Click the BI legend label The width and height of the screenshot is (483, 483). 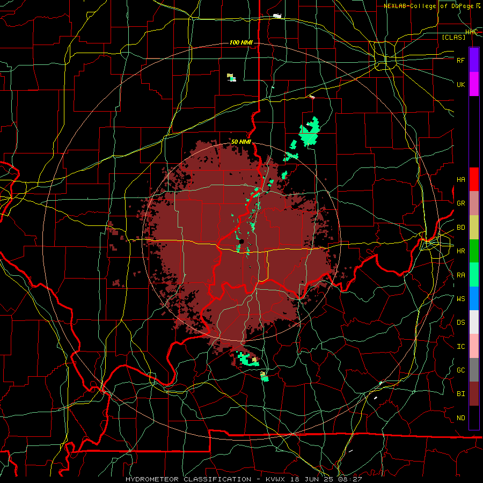(460, 394)
